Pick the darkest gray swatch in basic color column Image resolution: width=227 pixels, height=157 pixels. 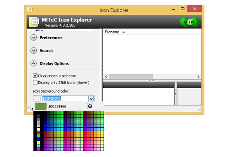pyautogui.click(x=38, y=116)
